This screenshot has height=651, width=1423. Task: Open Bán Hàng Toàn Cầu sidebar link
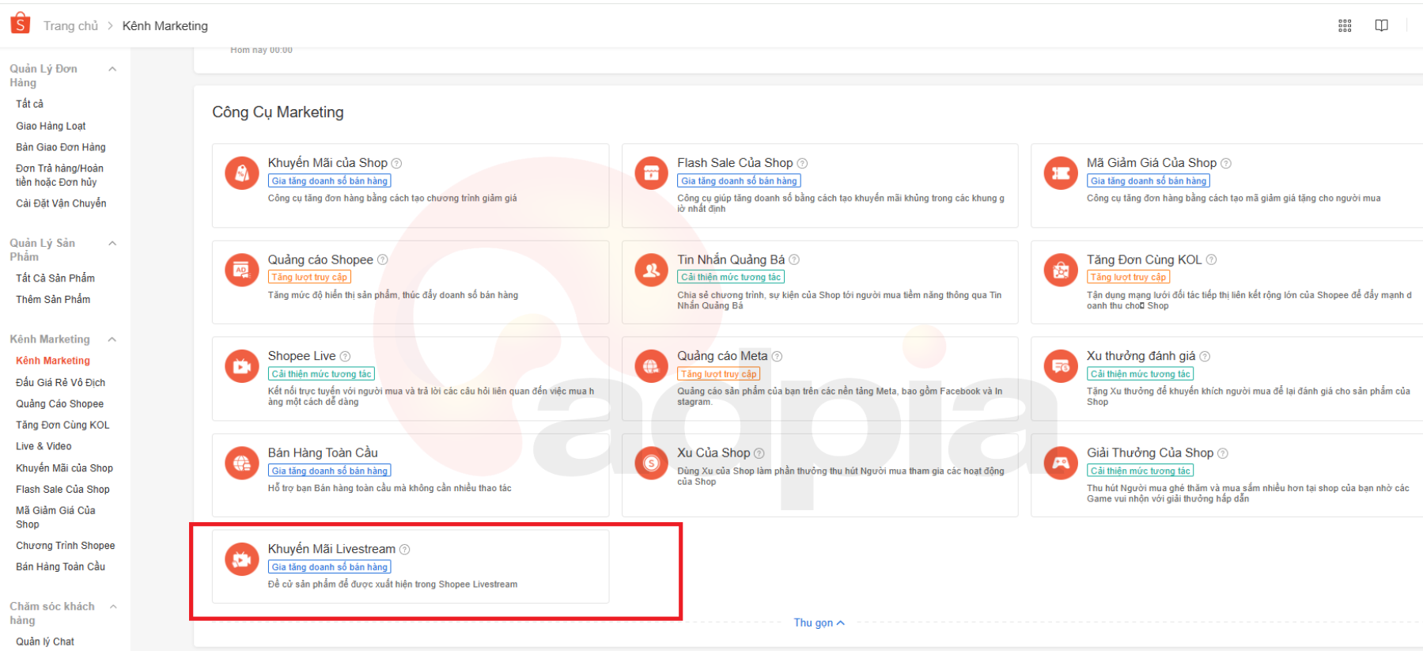pos(61,566)
